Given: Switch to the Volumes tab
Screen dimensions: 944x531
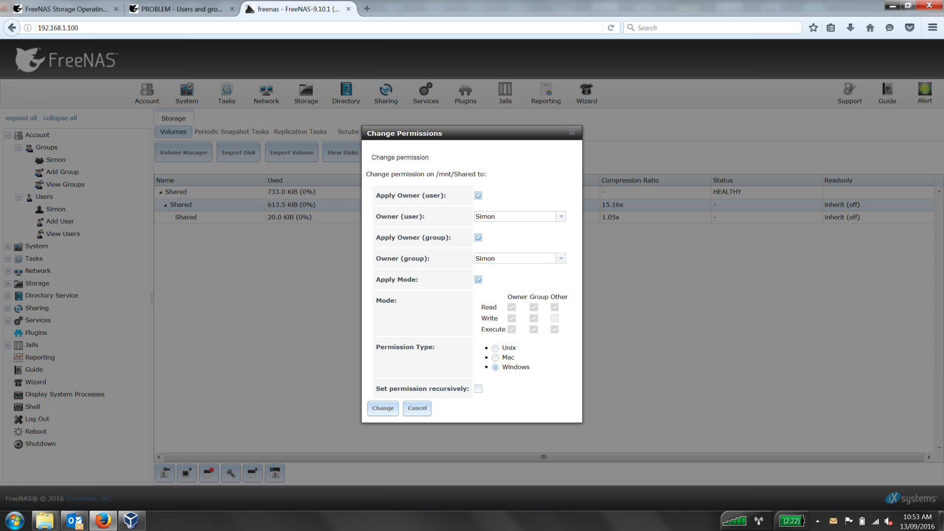Looking at the screenshot, I should (173, 132).
